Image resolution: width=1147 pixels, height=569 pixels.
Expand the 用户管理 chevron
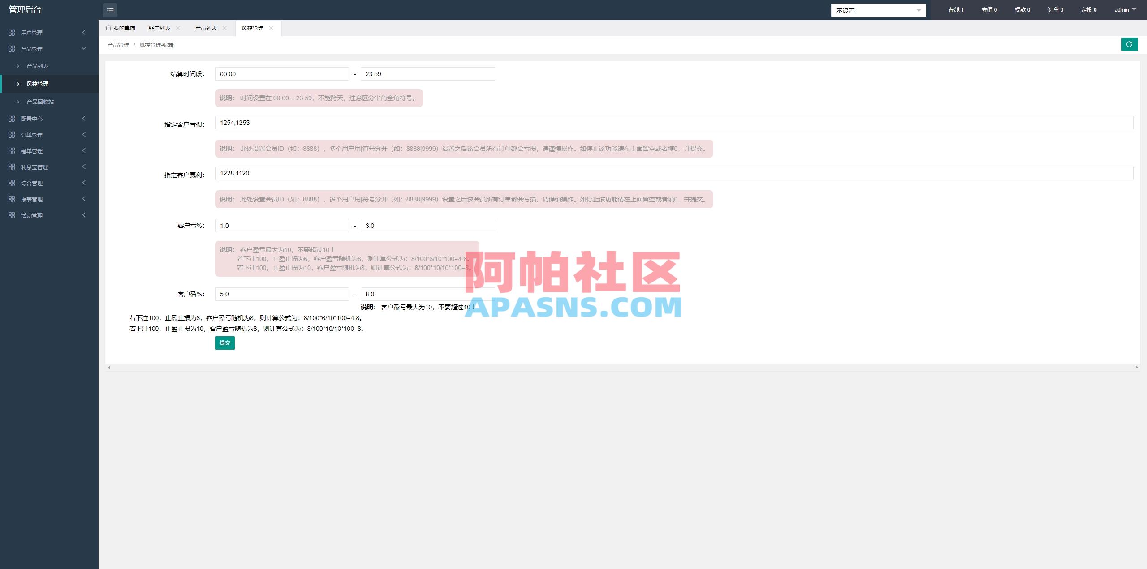pos(84,32)
